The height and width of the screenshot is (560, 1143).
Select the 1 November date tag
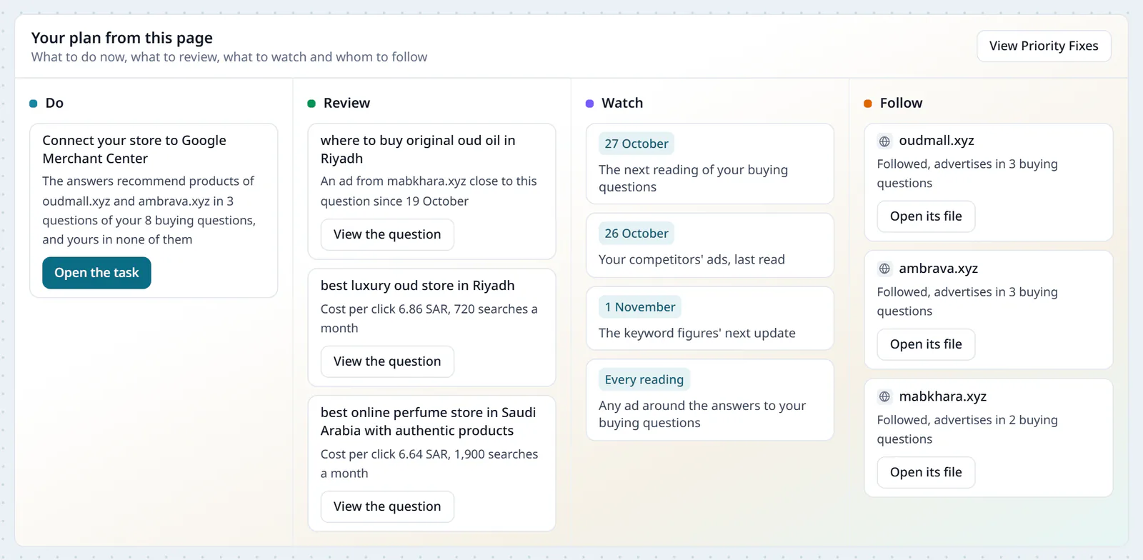pyautogui.click(x=640, y=307)
